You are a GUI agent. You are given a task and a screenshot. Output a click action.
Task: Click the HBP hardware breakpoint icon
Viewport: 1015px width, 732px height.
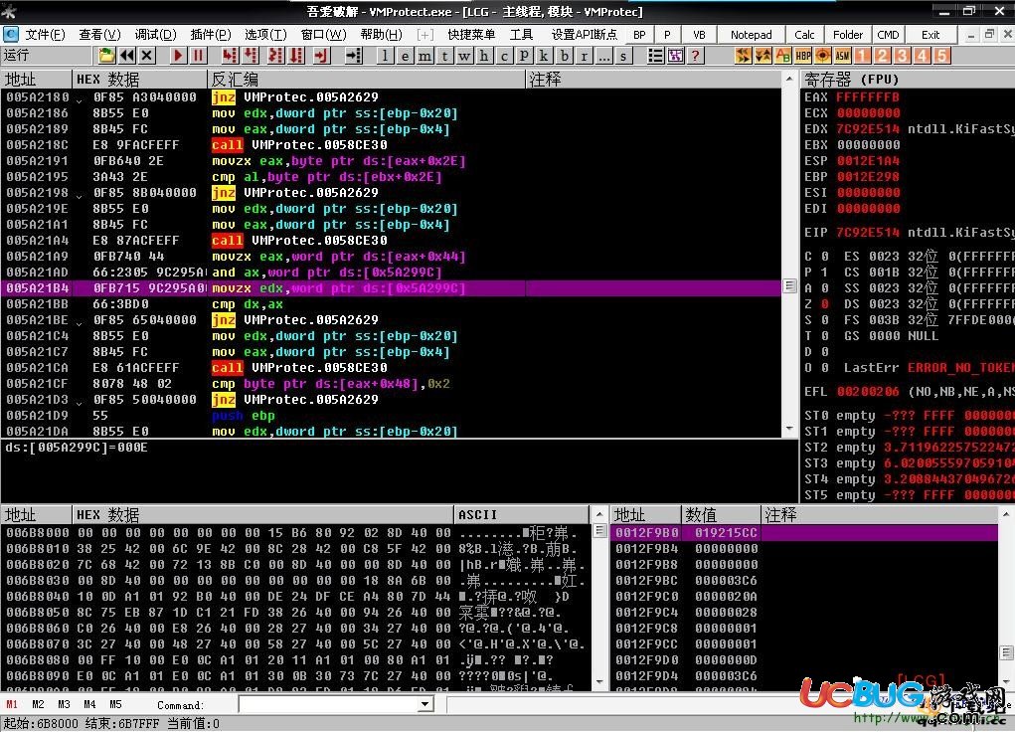[802, 56]
